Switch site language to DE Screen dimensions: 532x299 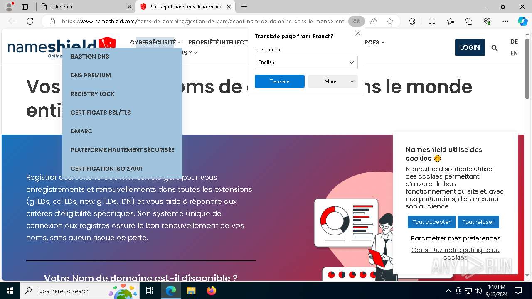click(514, 42)
